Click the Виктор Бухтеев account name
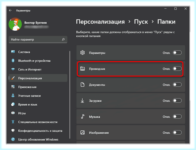196x150 pixels. pos(36,23)
